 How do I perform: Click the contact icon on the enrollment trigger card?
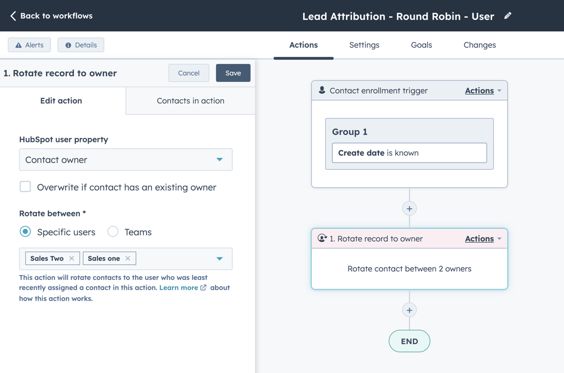322,90
